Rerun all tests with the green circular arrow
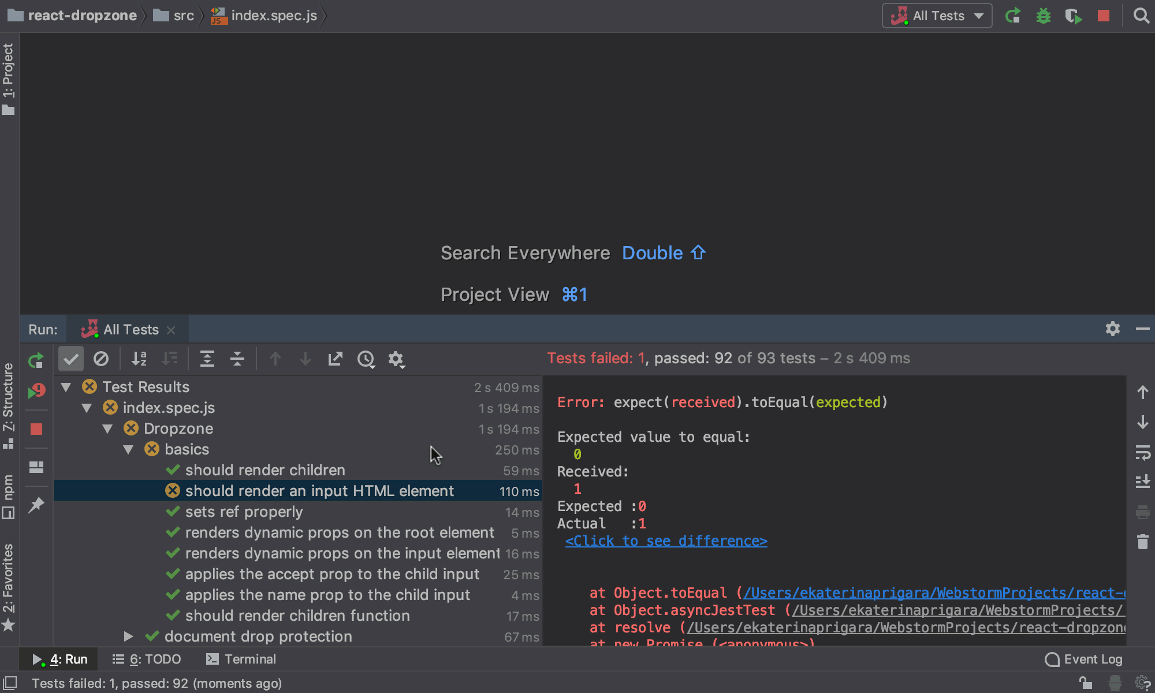The image size is (1155, 693). click(36, 360)
